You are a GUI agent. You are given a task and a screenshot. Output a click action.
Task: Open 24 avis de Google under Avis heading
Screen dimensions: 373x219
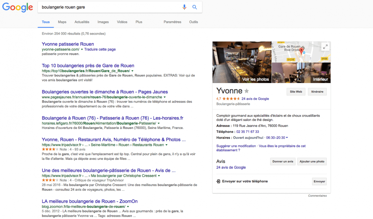coord(231,167)
